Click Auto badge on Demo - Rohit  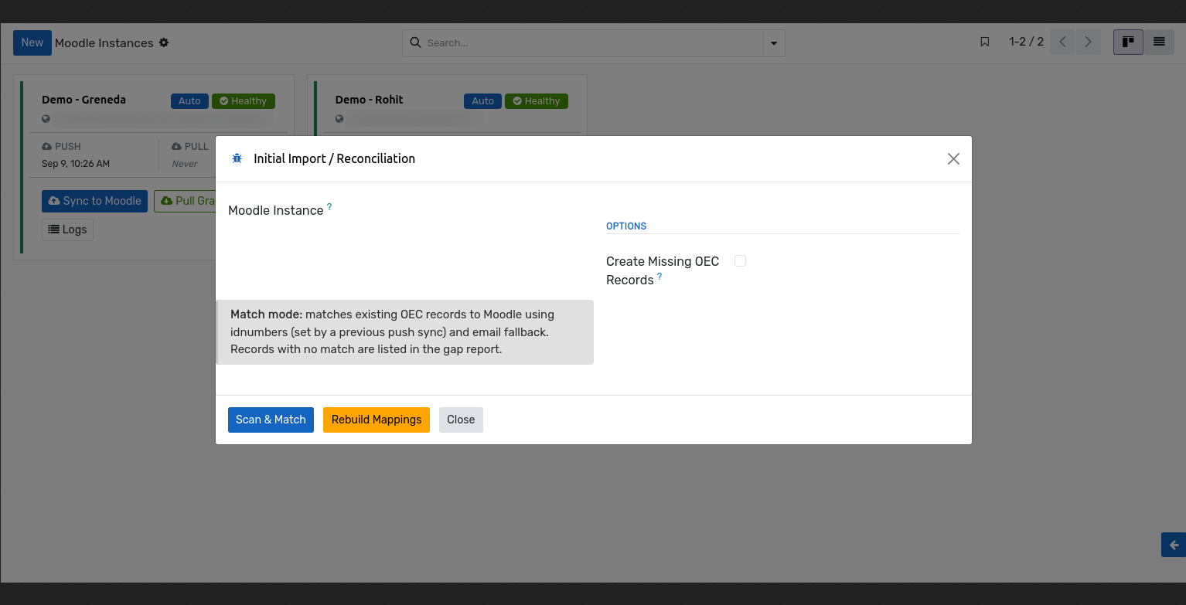[482, 101]
